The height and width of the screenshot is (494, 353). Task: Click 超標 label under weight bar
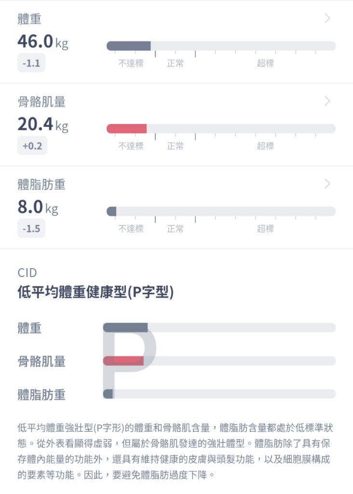[265, 63]
